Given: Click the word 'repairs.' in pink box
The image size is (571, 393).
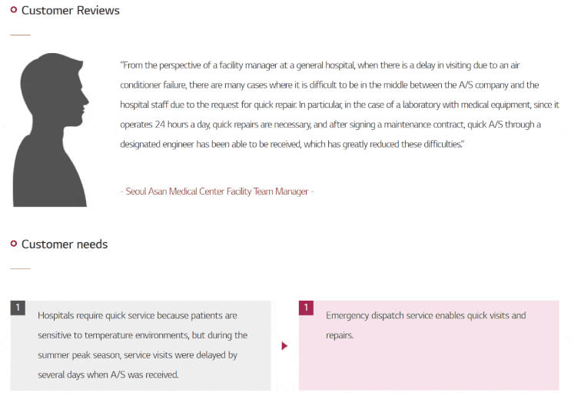Looking at the screenshot, I should pos(340,335).
